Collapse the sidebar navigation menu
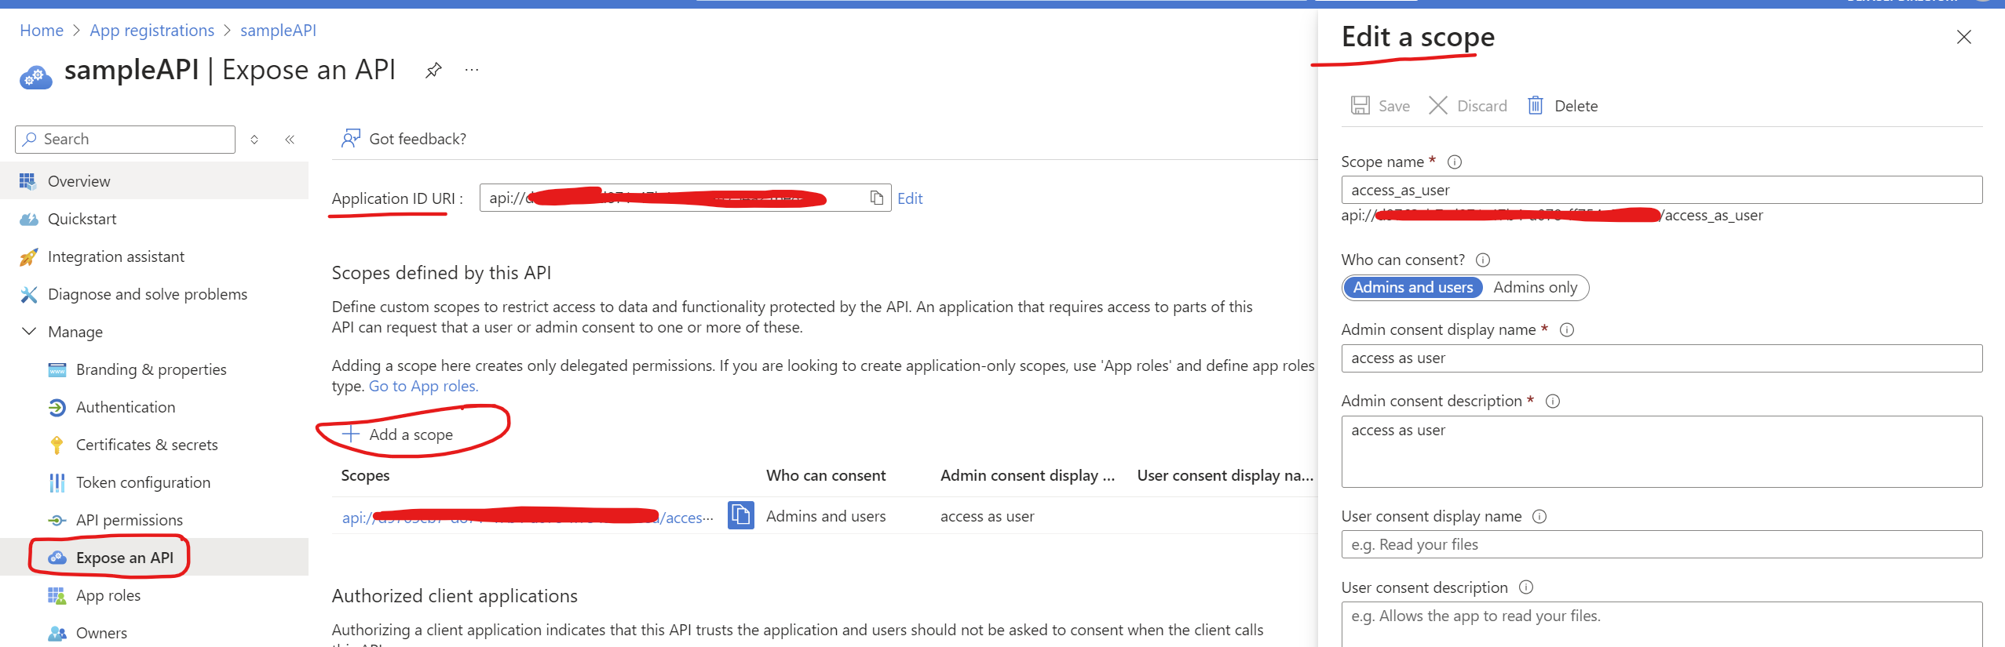Image resolution: width=2005 pixels, height=647 pixels. click(290, 140)
